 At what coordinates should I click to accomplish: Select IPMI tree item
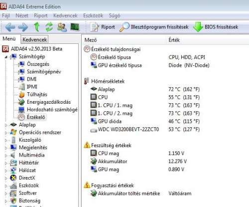pyautogui.click(x=28, y=87)
